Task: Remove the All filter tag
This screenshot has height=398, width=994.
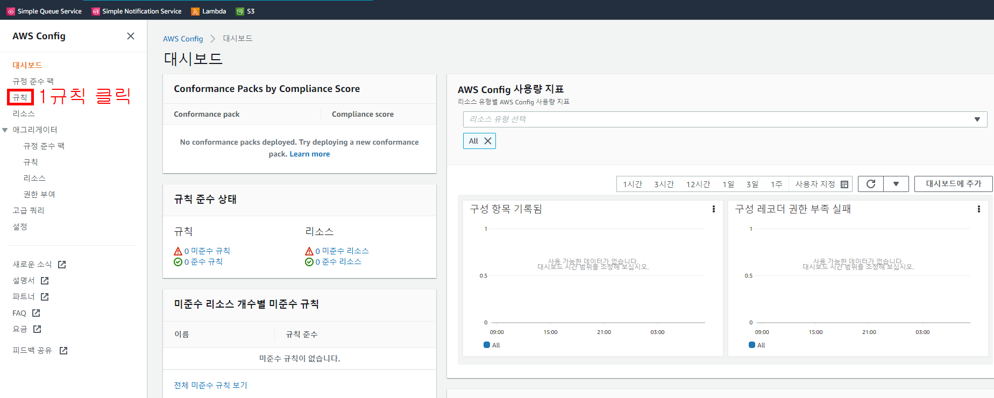Action: 488,141
